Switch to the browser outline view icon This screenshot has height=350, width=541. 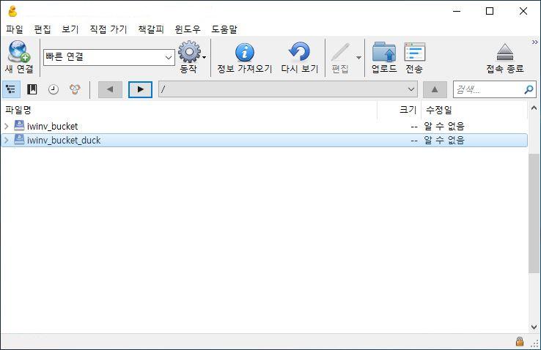pyautogui.click(x=11, y=89)
